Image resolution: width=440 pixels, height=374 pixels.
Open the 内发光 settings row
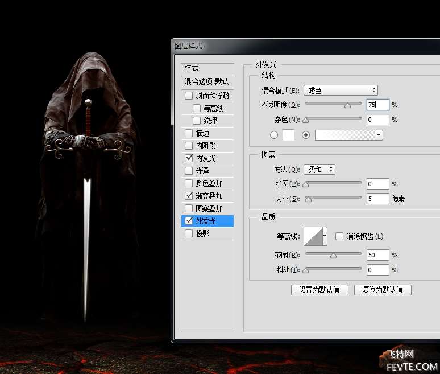(x=207, y=158)
